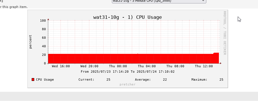Screen dimensions: 258x108
Task: Open the 5 Minute CPU dropdown arrow
Action: pyautogui.click(x=203, y=1)
